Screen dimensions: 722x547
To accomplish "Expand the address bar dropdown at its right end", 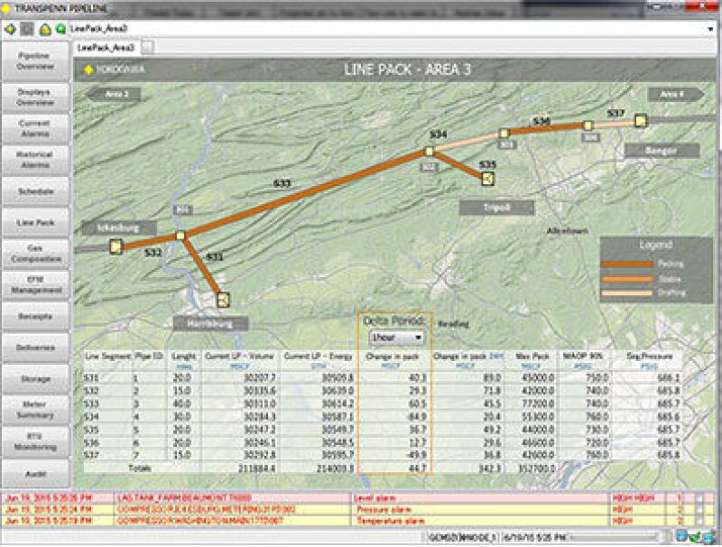I will click(x=711, y=29).
